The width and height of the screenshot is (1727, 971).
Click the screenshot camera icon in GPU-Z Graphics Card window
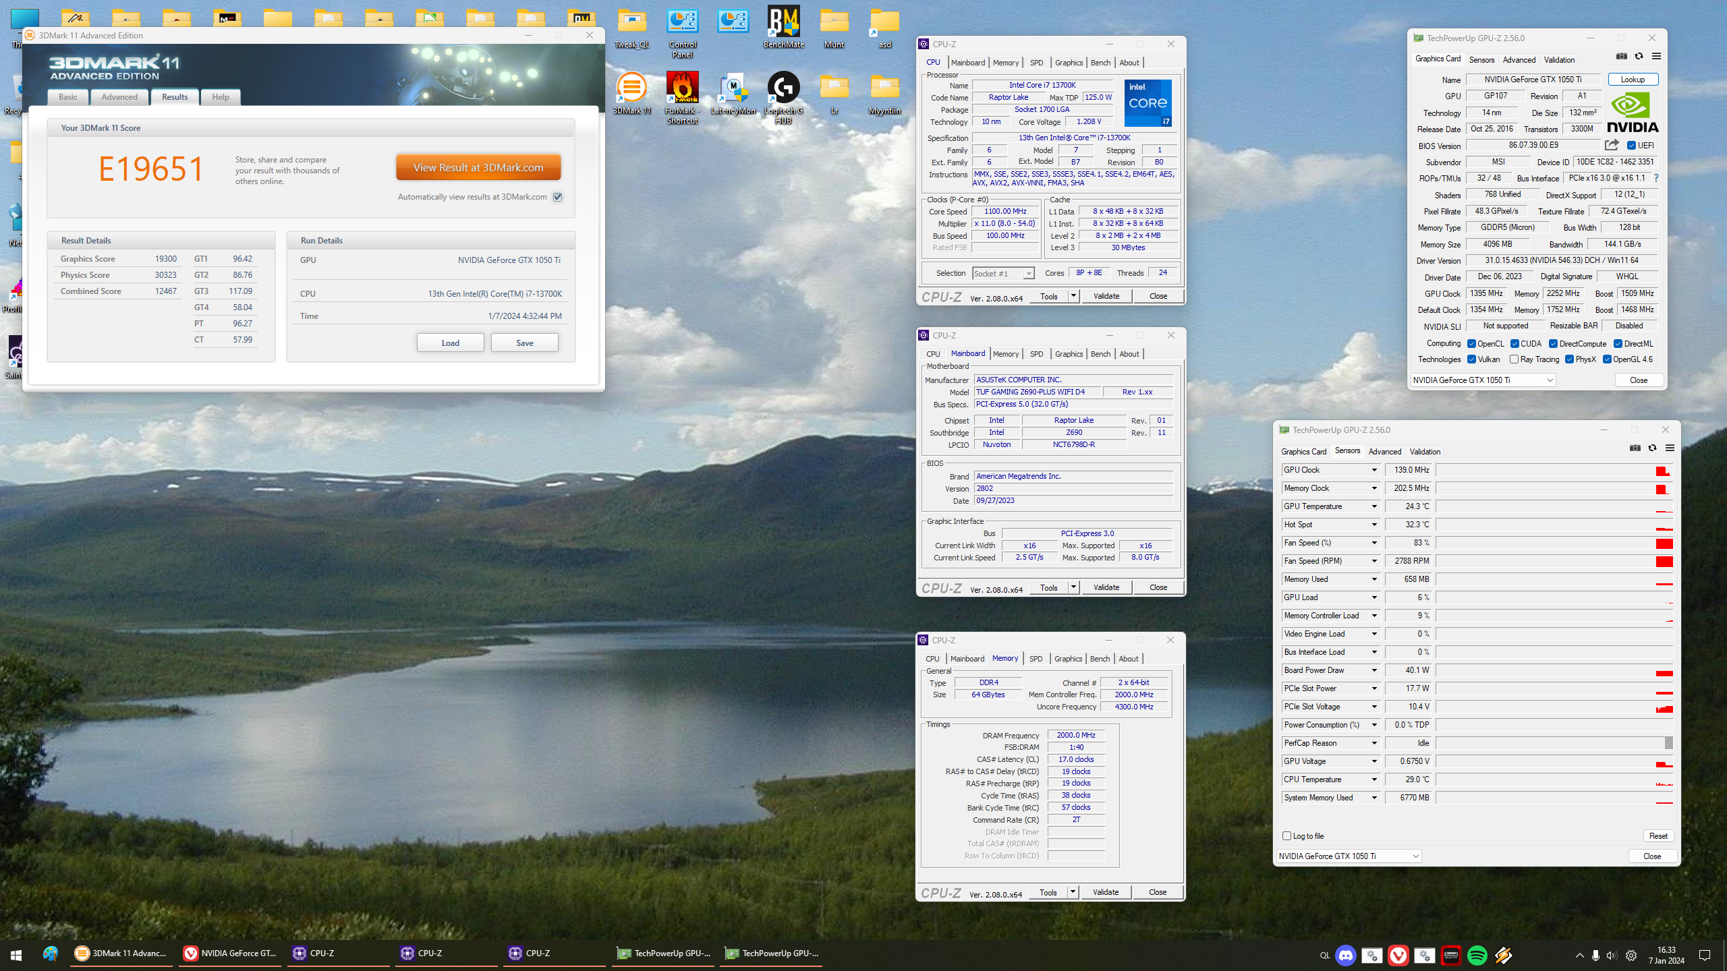coord(1622,56)
